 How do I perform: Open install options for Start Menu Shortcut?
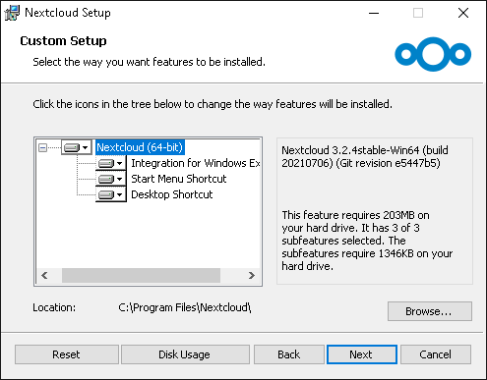(111, 179)
